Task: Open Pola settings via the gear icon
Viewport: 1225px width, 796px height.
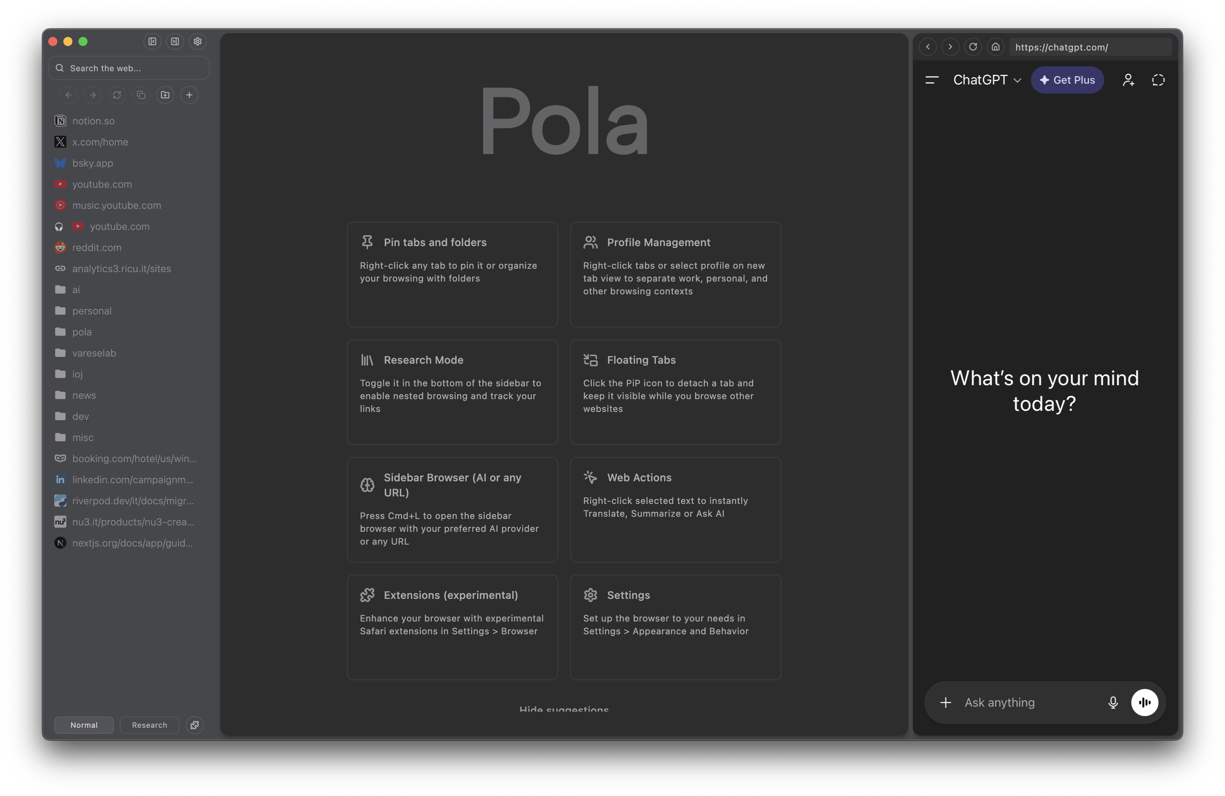Action: click(198, 42)
